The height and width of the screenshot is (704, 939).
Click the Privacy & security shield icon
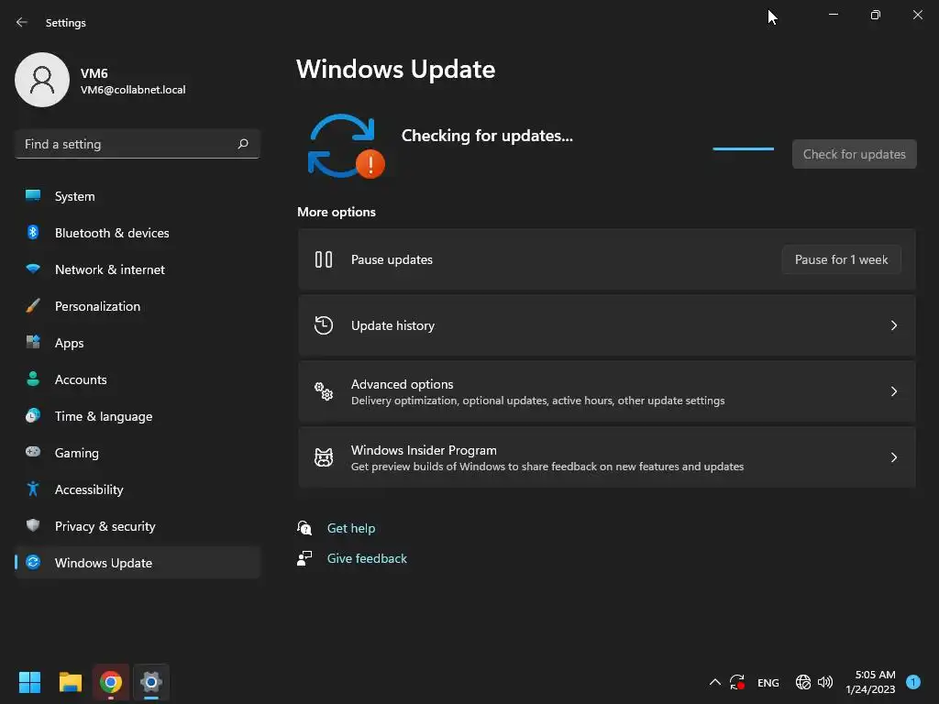tap(33, 525)
